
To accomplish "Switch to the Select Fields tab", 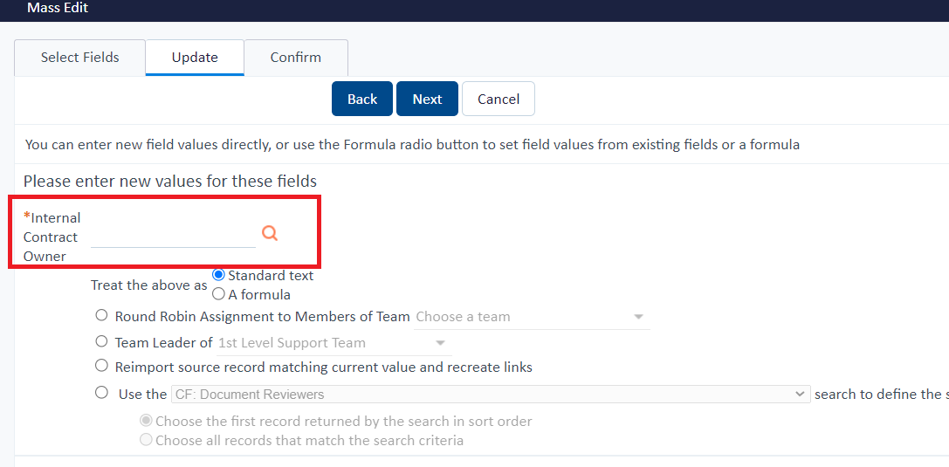I will click(x=80, y=58).
